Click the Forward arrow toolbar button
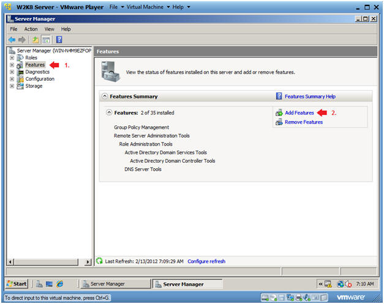Image resolution: width=384 pixels, height=304 pixels. [x=22, y=39]
